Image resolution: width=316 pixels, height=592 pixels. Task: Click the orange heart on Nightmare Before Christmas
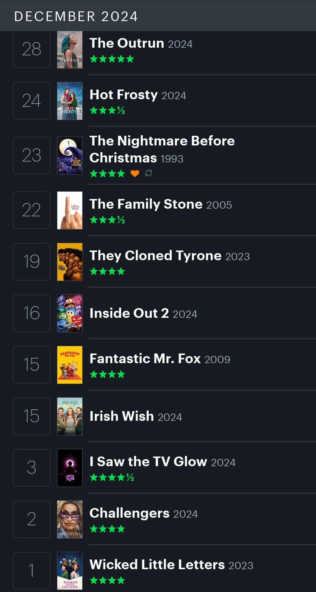135,174
